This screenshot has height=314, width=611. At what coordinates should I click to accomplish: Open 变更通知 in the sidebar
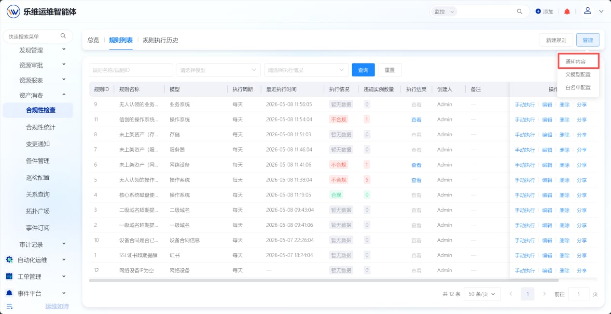(x=38, y=144)
